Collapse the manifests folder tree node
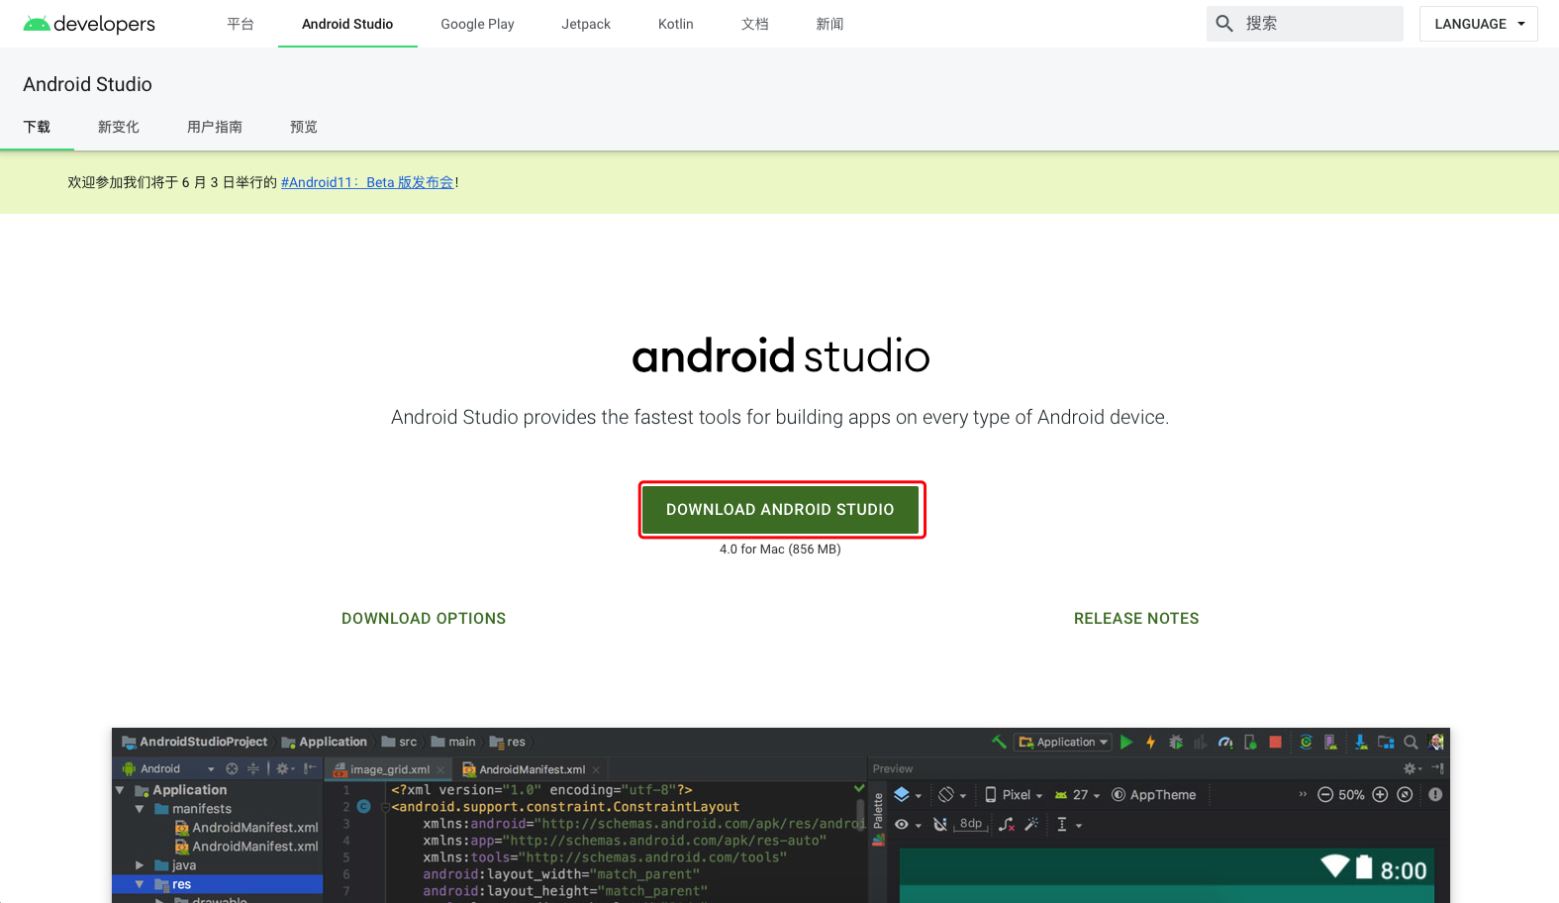Screen dimensions: 1559x903 tap(140, 809)
